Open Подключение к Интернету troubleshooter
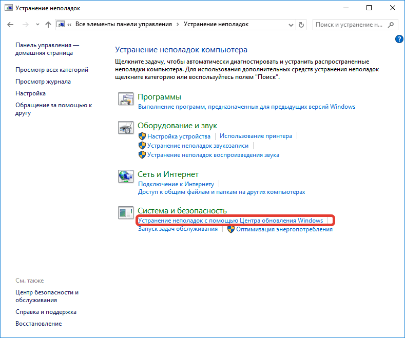Screen dimensions: 405x338 [176, 184]
